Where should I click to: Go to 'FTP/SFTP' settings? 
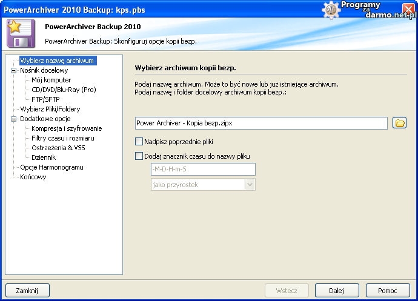point(45,99)
